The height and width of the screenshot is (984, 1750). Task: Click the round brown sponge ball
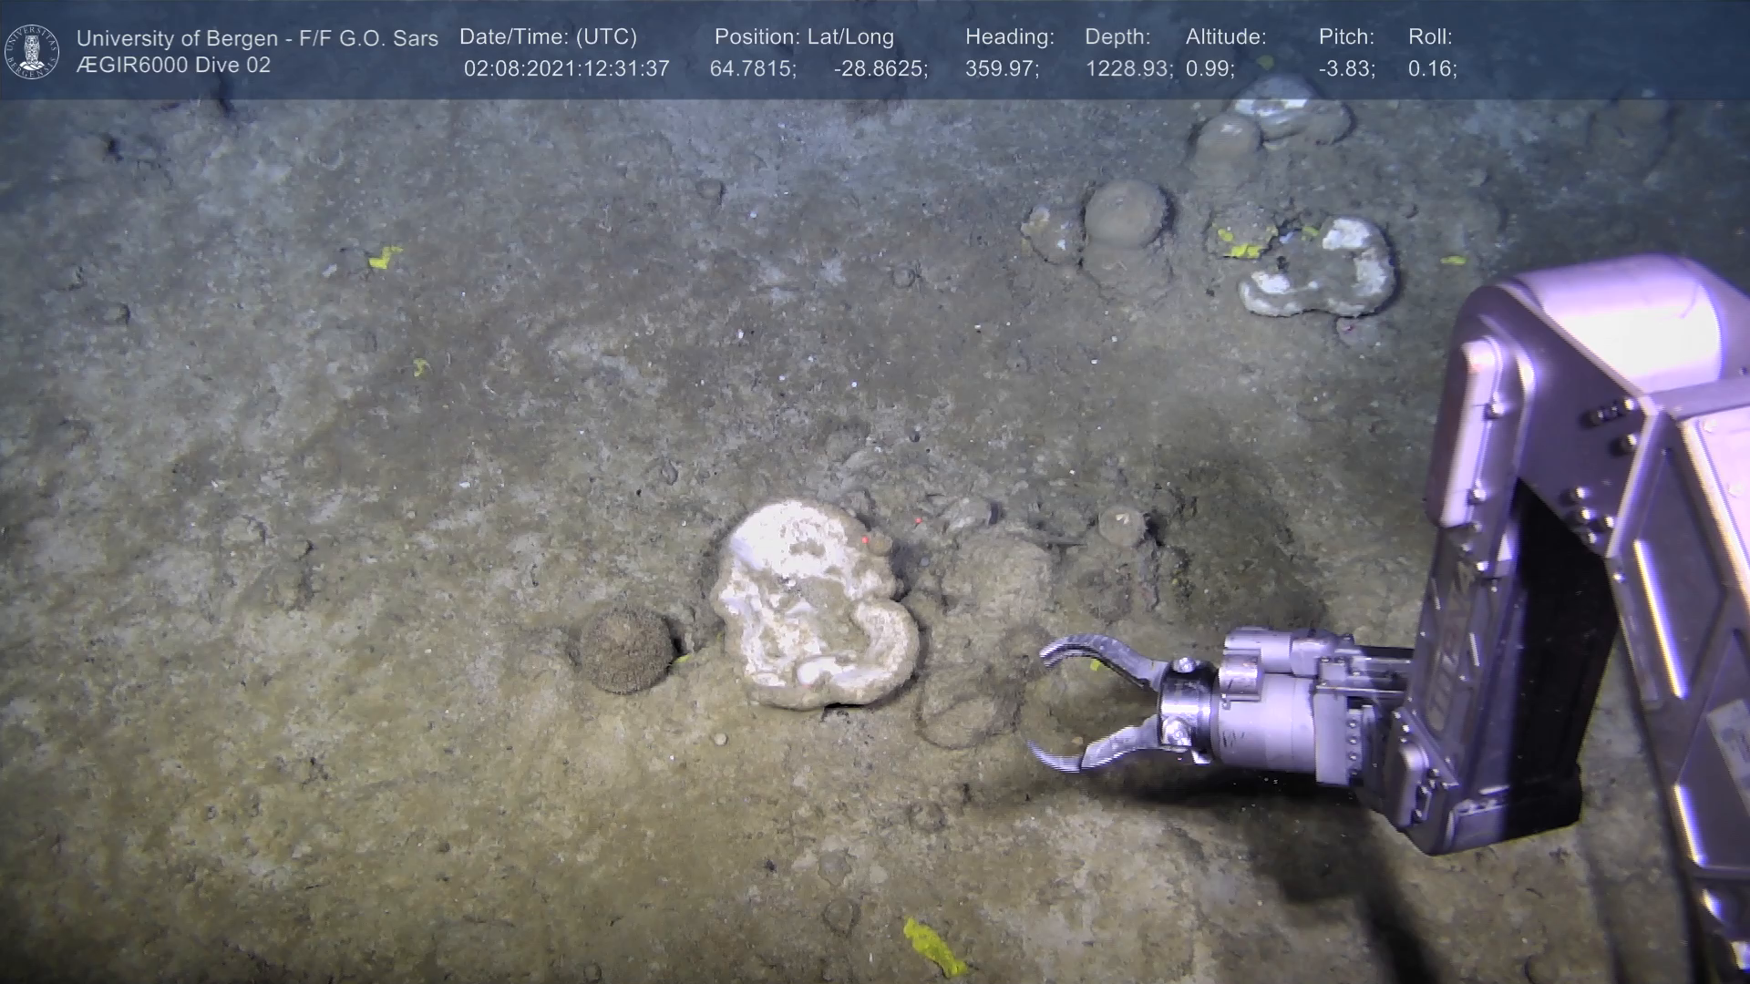626,649
